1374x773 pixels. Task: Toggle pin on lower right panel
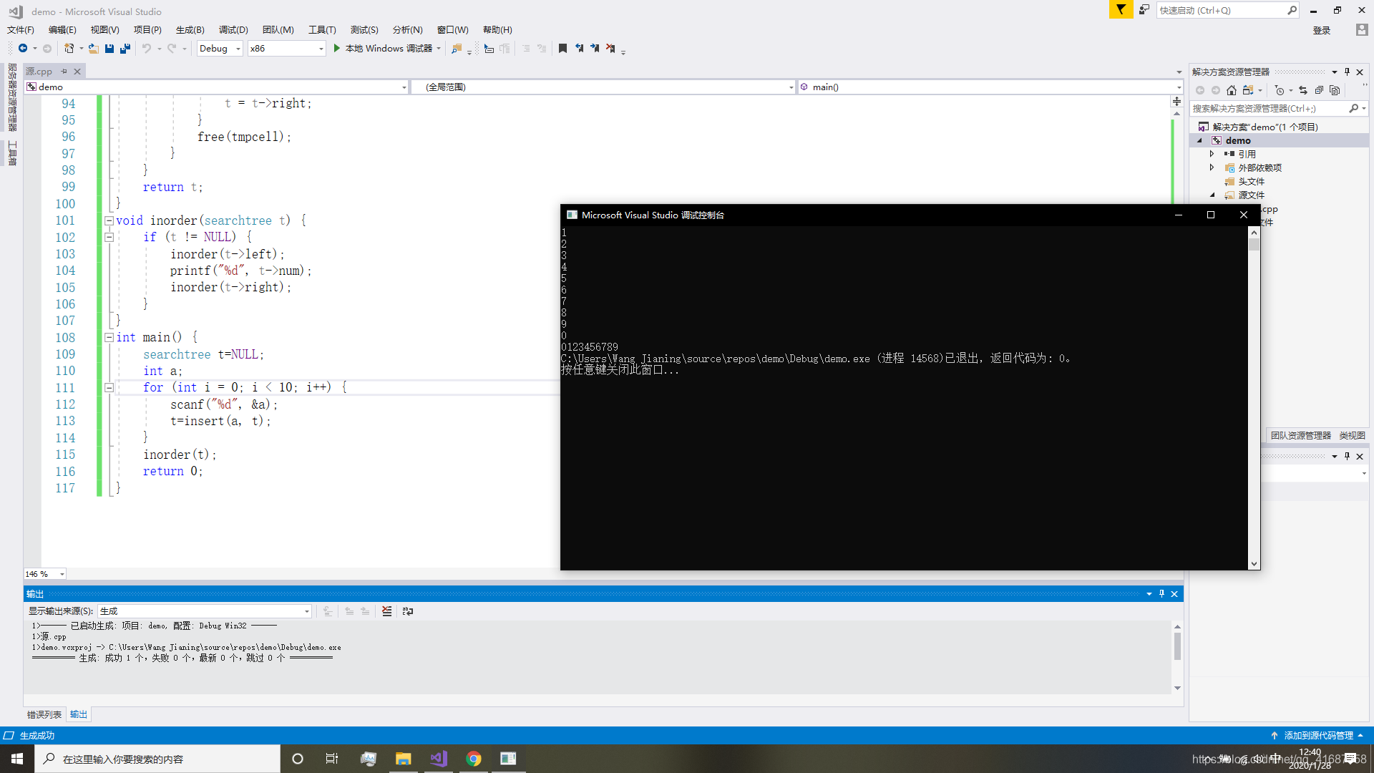pos(1347,456)
